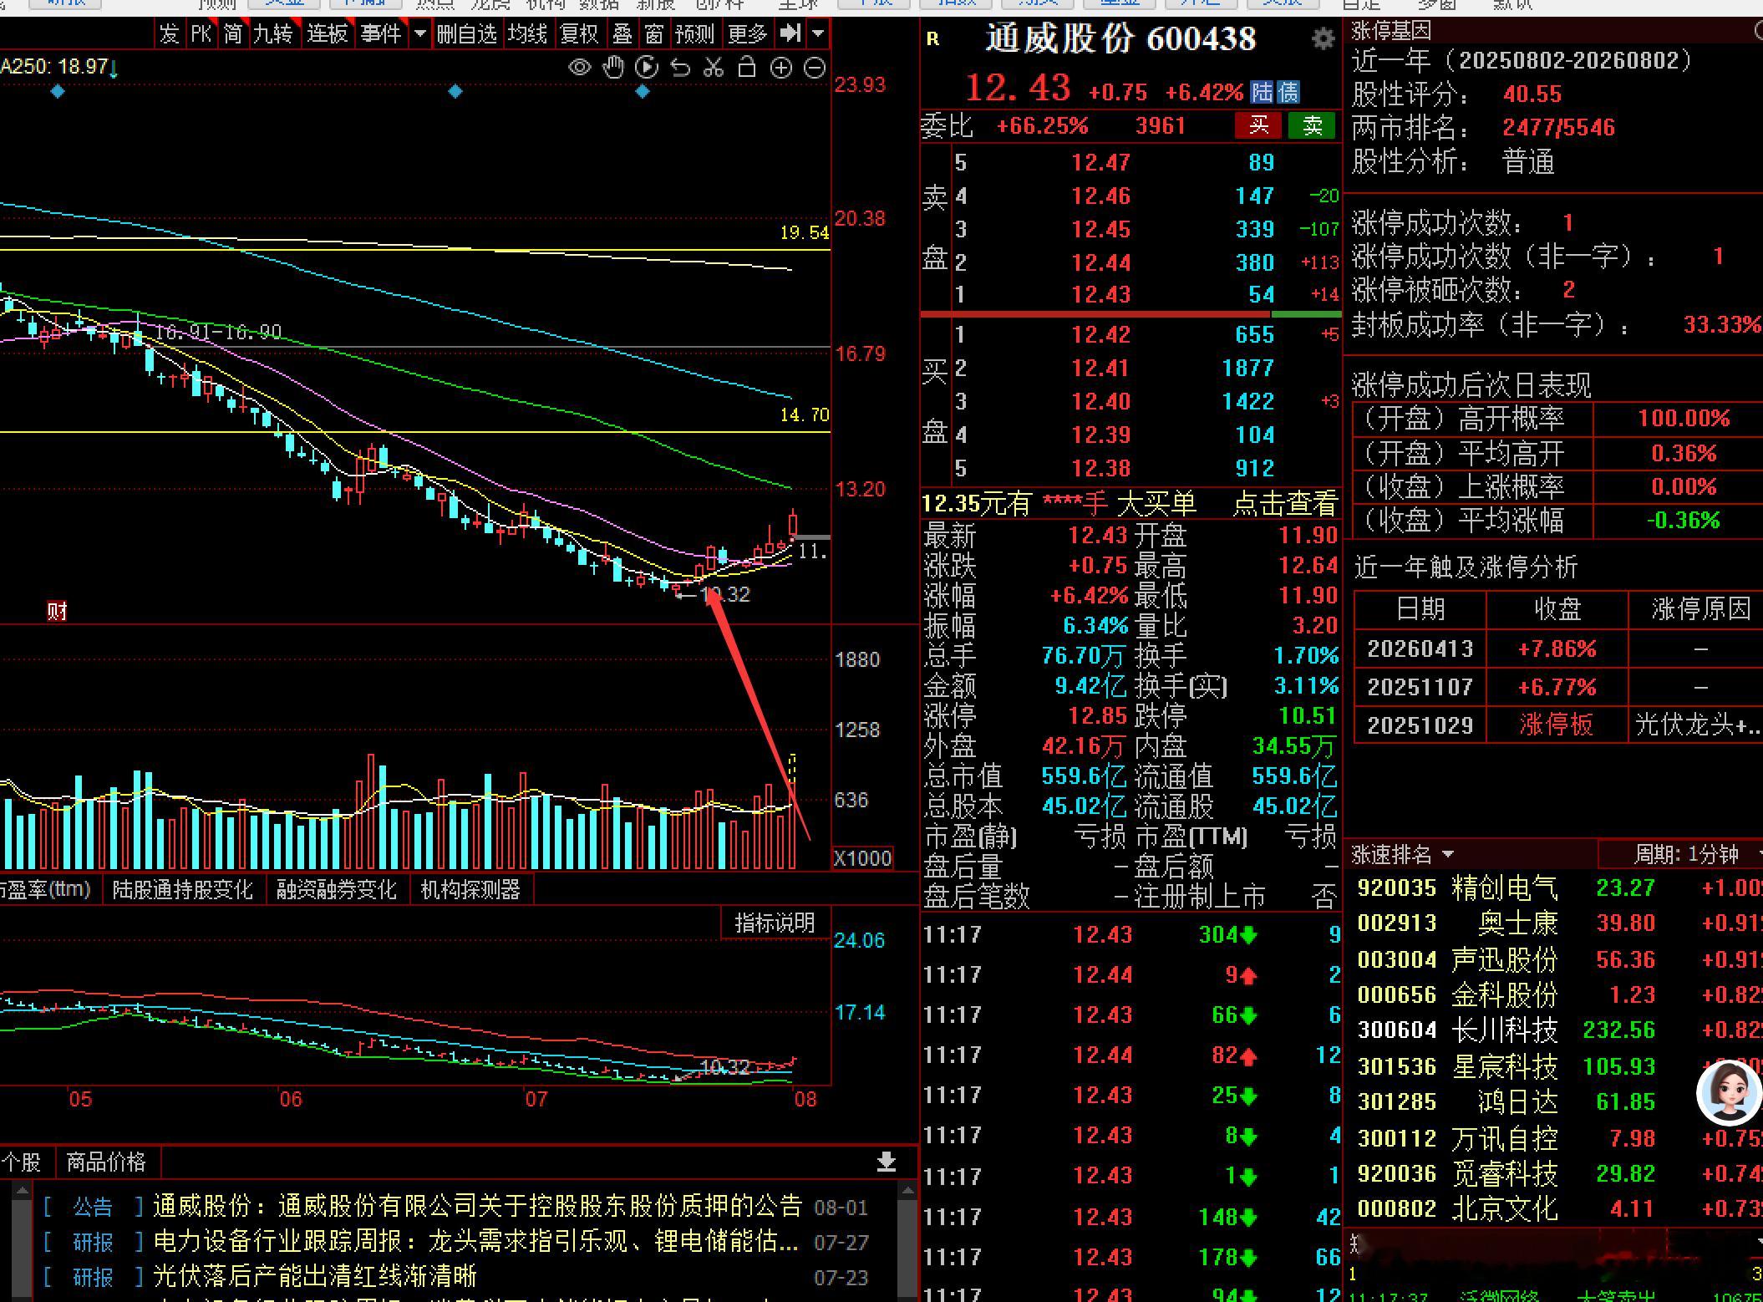Select 长川科技 in the speed ranking
1763x1302 pixels.
[1505, 1030]
